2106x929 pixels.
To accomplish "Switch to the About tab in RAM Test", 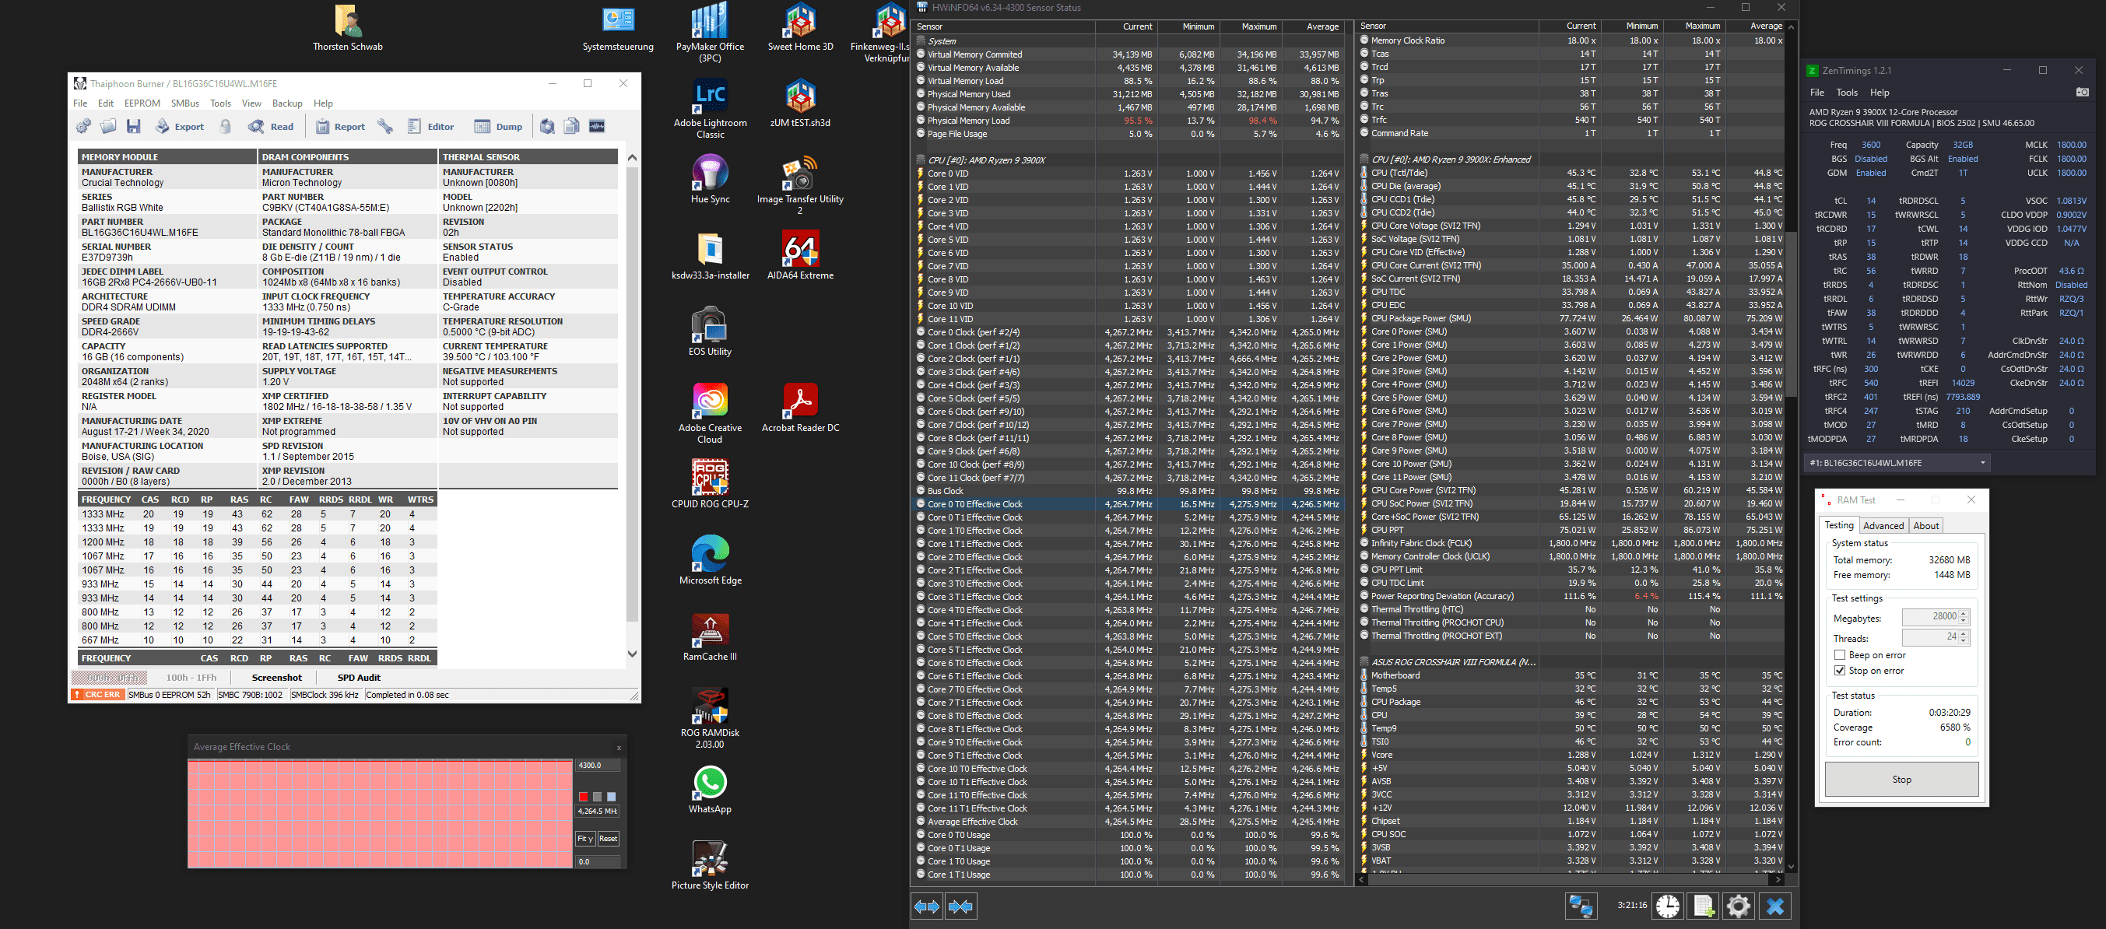I will (1925, 525).
